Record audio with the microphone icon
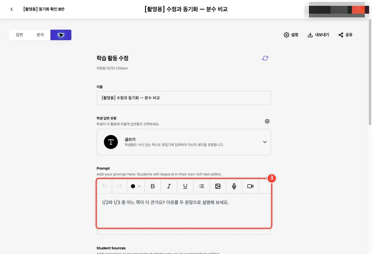The image size is (372, 254). [x=234, y=186]
